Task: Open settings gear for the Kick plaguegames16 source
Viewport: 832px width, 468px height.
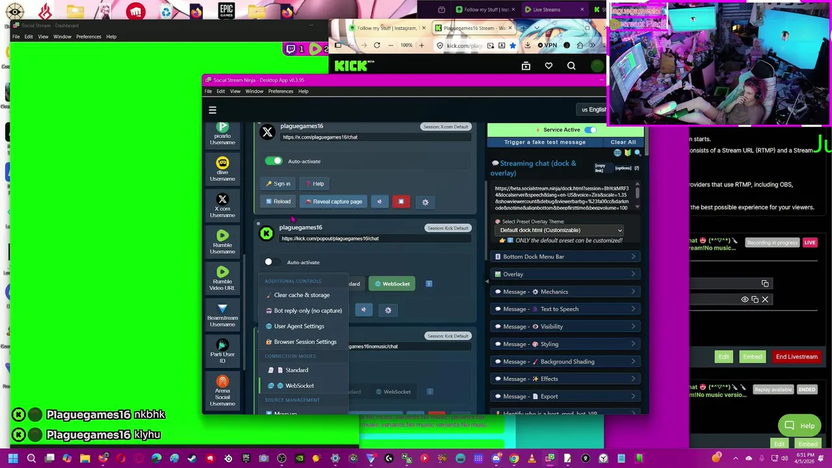Action: click(x=388, y=310)
